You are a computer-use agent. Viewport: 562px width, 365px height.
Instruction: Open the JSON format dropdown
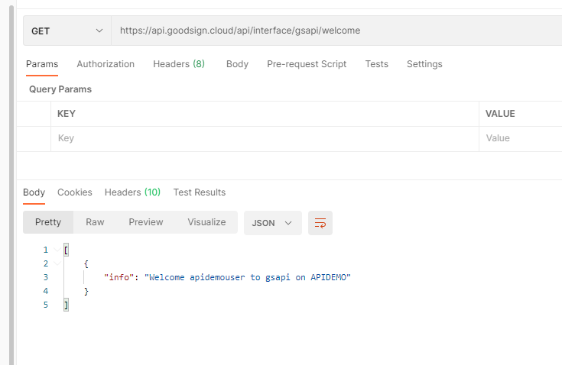pyautogui.click(x=272, y=223)
